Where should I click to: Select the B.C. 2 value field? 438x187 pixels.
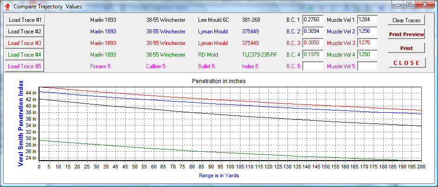click(x=312, y=32)
